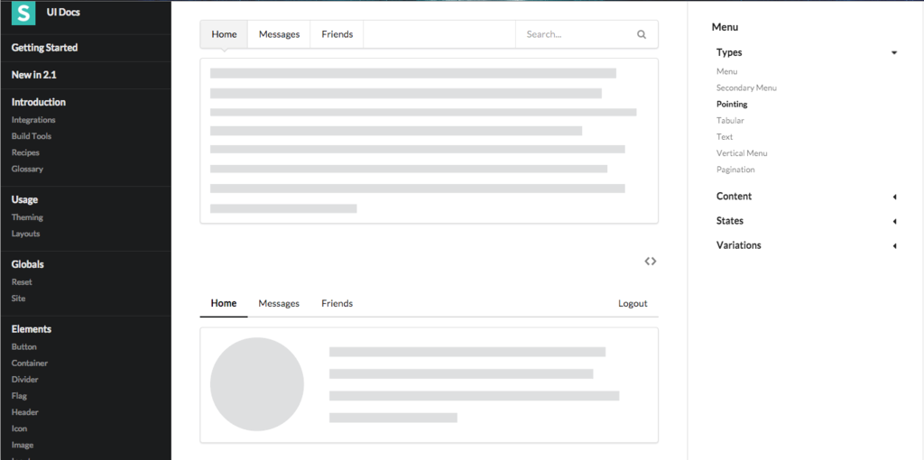Viewport: 924px width, 460px height.
Task: Go to Layouts page
Action: point(26,234)
